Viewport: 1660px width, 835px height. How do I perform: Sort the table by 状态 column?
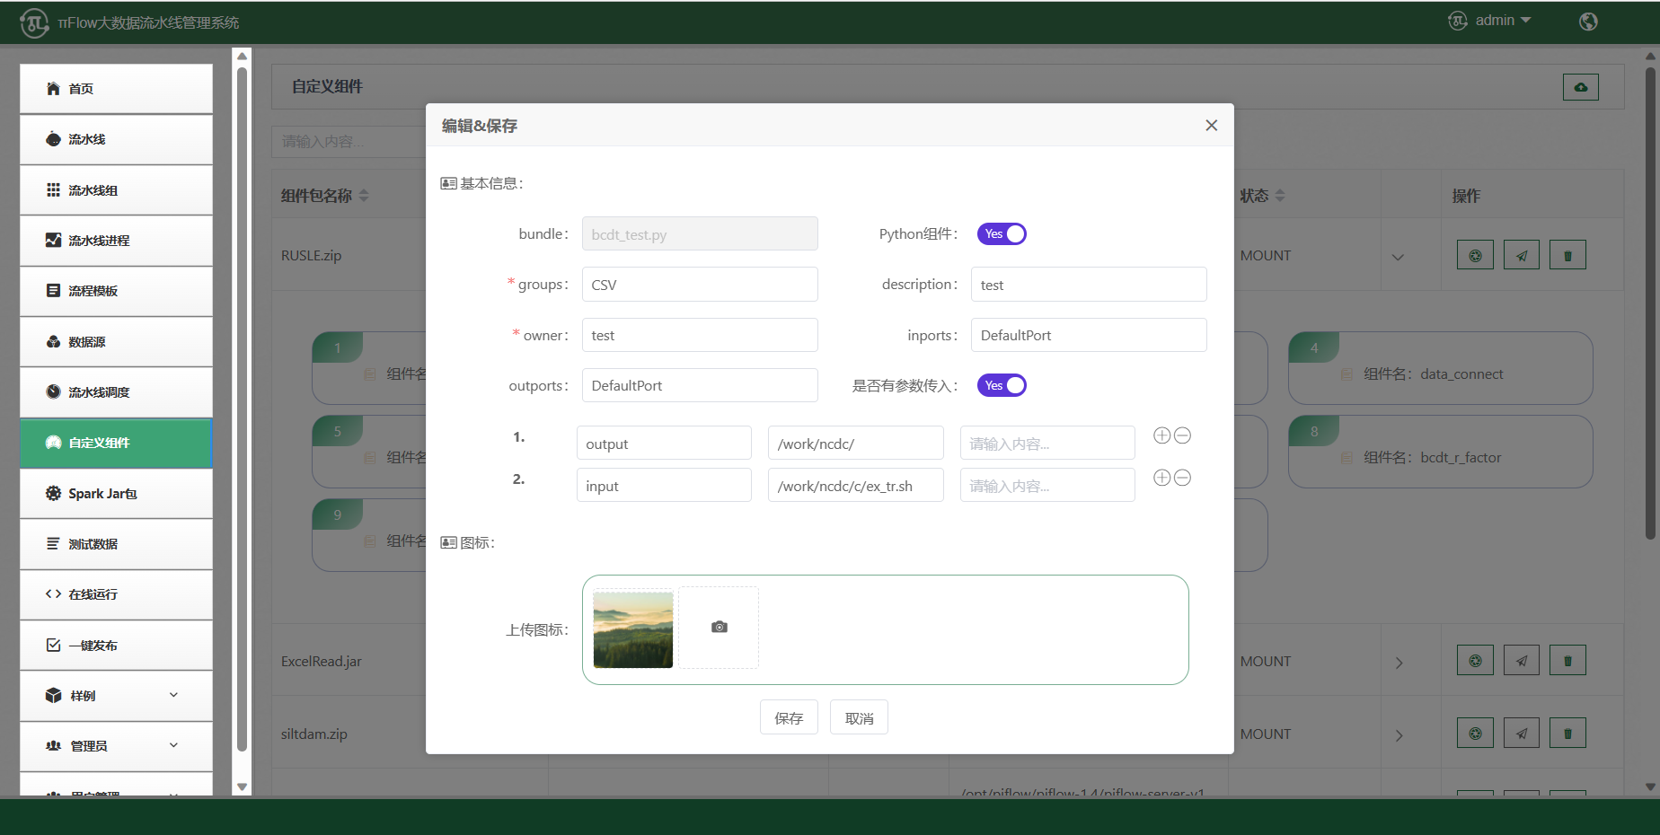click(x=1280, y=196)
